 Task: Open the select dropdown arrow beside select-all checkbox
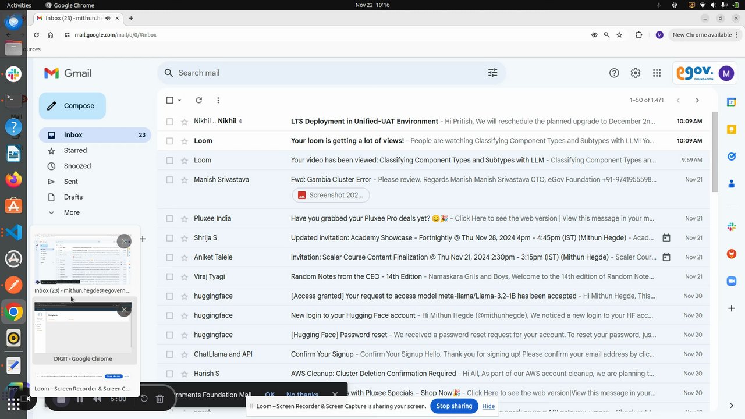(x=180, y=100)
